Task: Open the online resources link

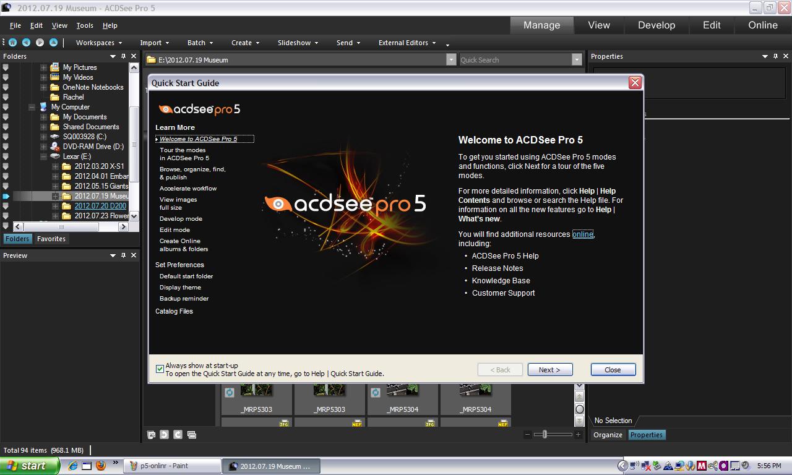Action: [x=582, y=234]
